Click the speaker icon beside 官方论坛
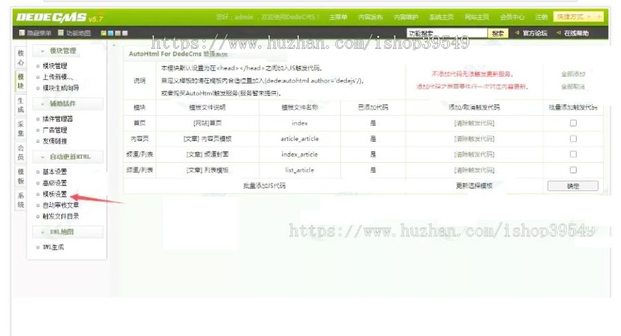Screen dimensions: 621x336 [517, 33]
